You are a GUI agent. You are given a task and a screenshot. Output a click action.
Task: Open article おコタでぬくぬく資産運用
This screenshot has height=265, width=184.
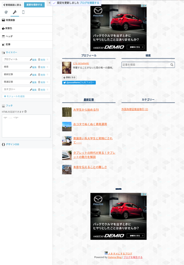tap(90, 124)
